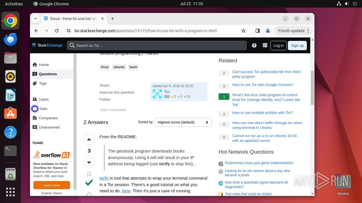The width and height of the screenshot is (362, 203).
Task: Bookmark the first answer
Action: tap(89, 174)
